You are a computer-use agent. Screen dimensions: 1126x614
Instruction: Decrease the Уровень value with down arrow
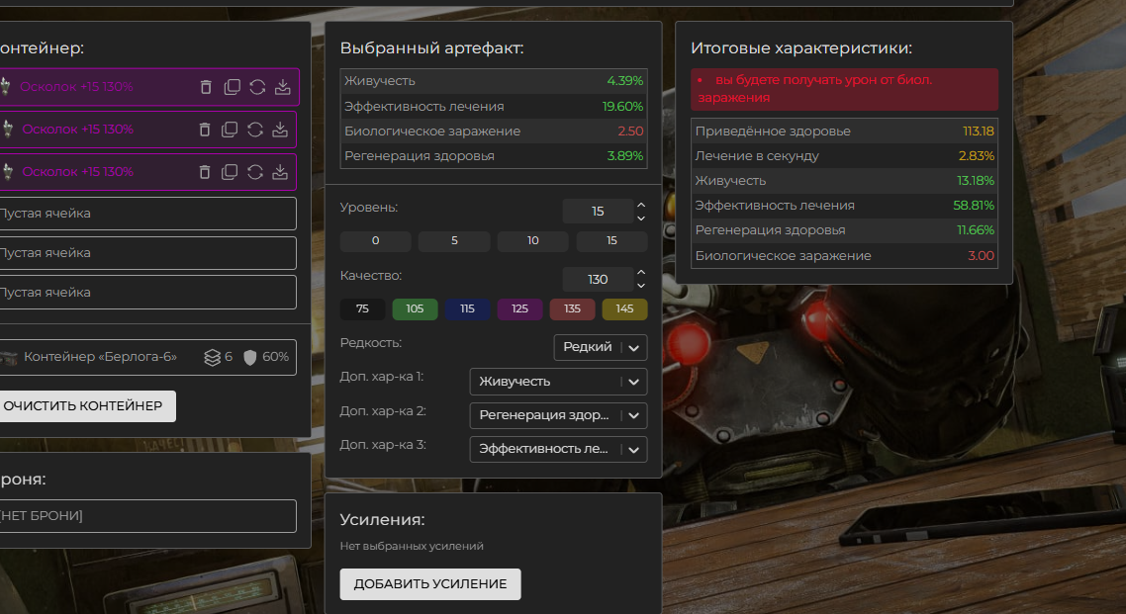coord(641,219)
